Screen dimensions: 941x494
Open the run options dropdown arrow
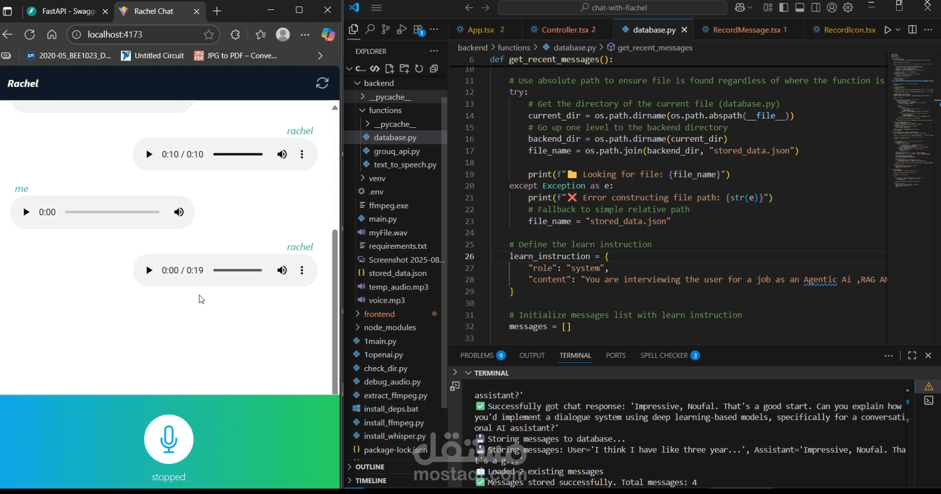pos(898,29)
